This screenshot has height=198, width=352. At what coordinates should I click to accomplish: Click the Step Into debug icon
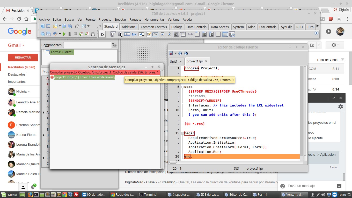coord(81,34)
